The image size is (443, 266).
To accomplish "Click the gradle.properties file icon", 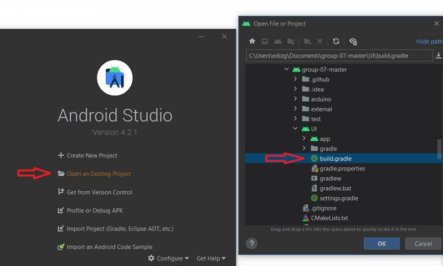I will pyautogui.click(x=315, y=168).
